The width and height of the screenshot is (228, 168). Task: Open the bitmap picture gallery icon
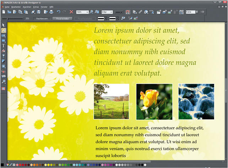170,12
